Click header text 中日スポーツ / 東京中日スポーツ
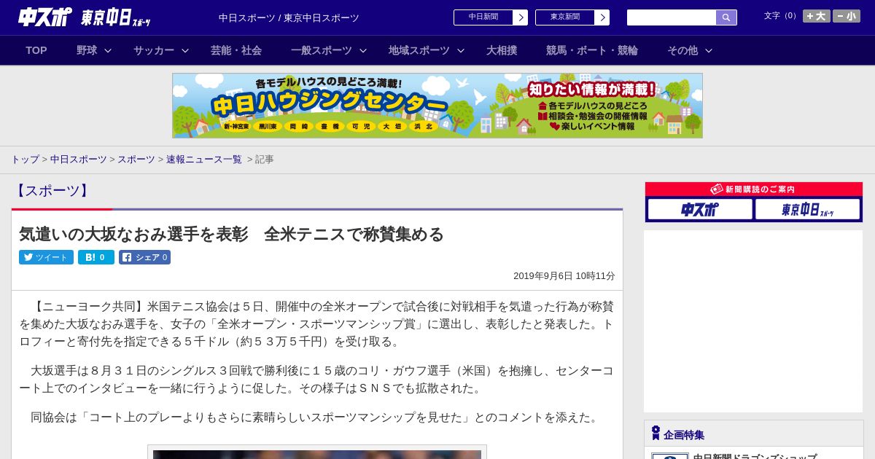This screenshot has width=875, height=459. [289, 17]
